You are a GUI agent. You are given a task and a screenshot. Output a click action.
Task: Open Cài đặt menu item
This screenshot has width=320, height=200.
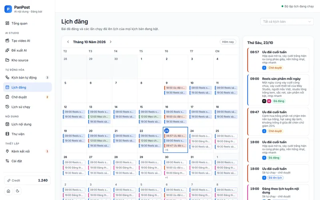coord(28,161)
